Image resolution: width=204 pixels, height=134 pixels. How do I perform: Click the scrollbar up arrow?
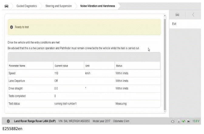pos(165,15)
